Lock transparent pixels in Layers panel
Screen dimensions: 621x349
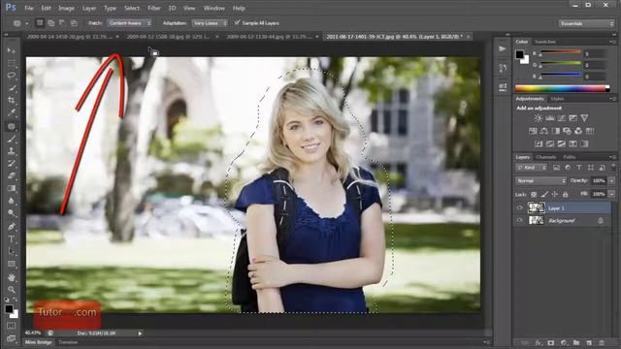click(534, 194)
